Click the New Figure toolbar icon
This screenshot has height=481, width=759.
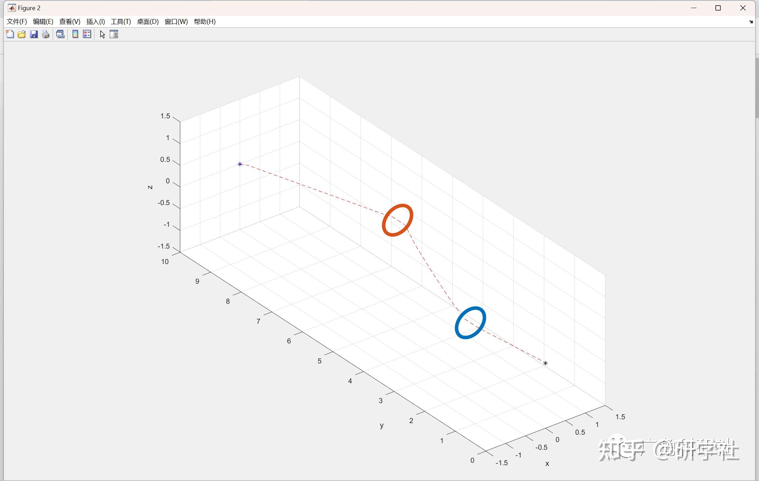[10, 34]
